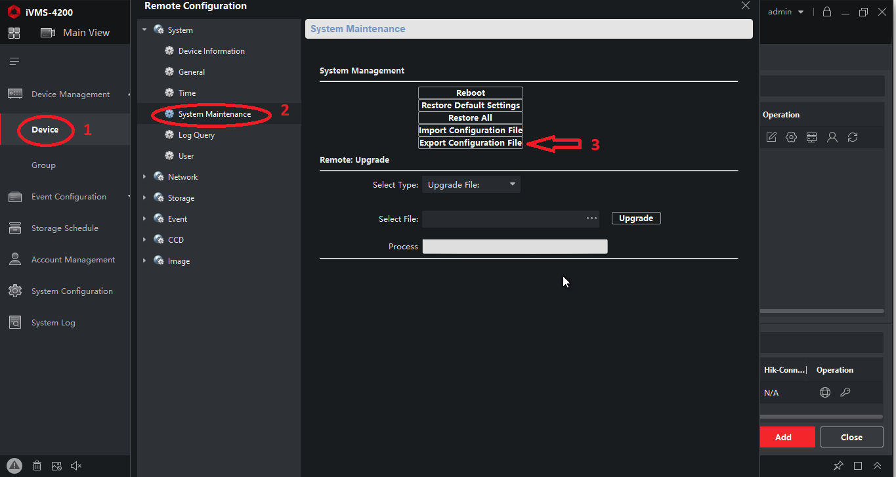Collapse the System tree node
Screen dimensions: 896x477
pyautogui.click(x=144, y=30)
